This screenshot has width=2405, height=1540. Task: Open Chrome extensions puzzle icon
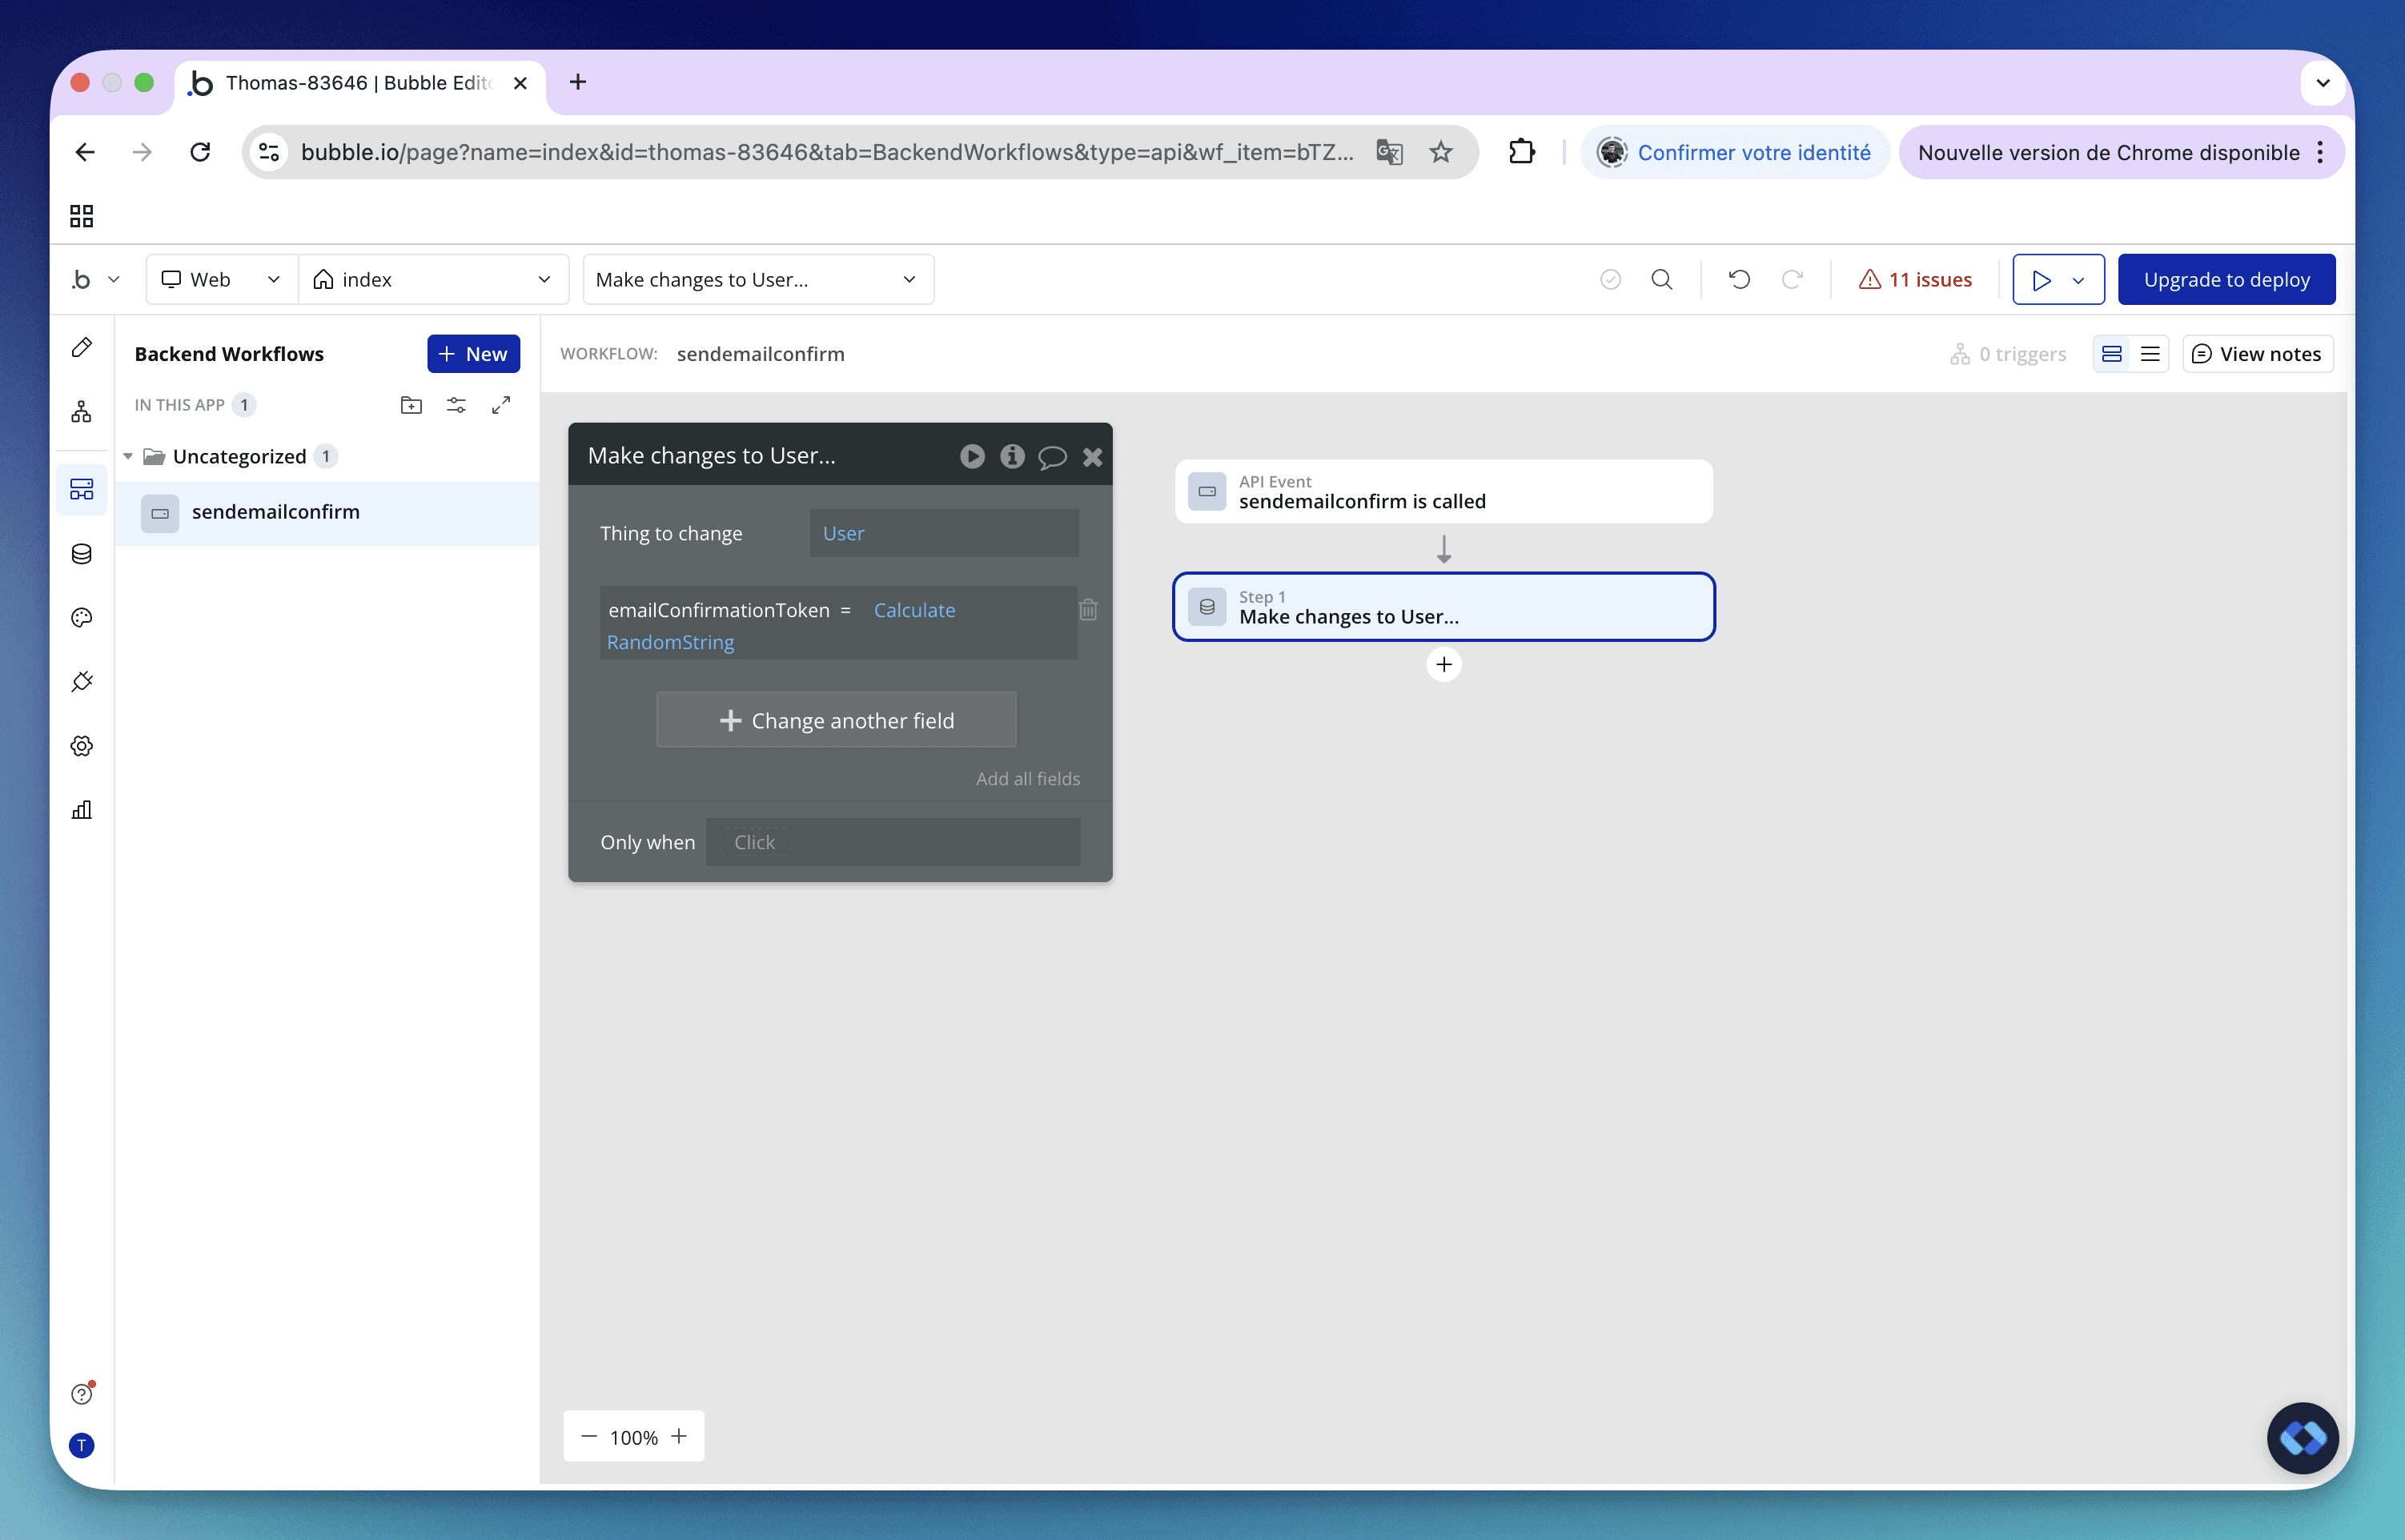1521,152
